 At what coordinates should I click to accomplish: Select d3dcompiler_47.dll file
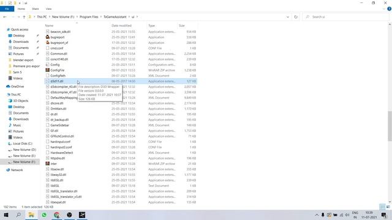click(63, 92)
